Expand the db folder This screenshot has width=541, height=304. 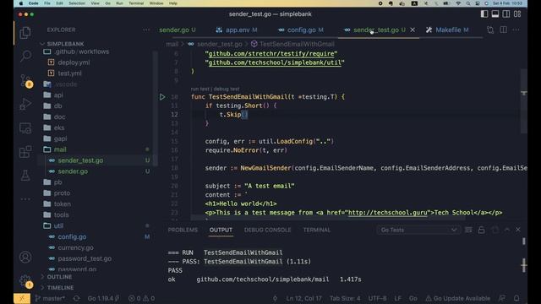pyautogui.click(x=58, y=106)
